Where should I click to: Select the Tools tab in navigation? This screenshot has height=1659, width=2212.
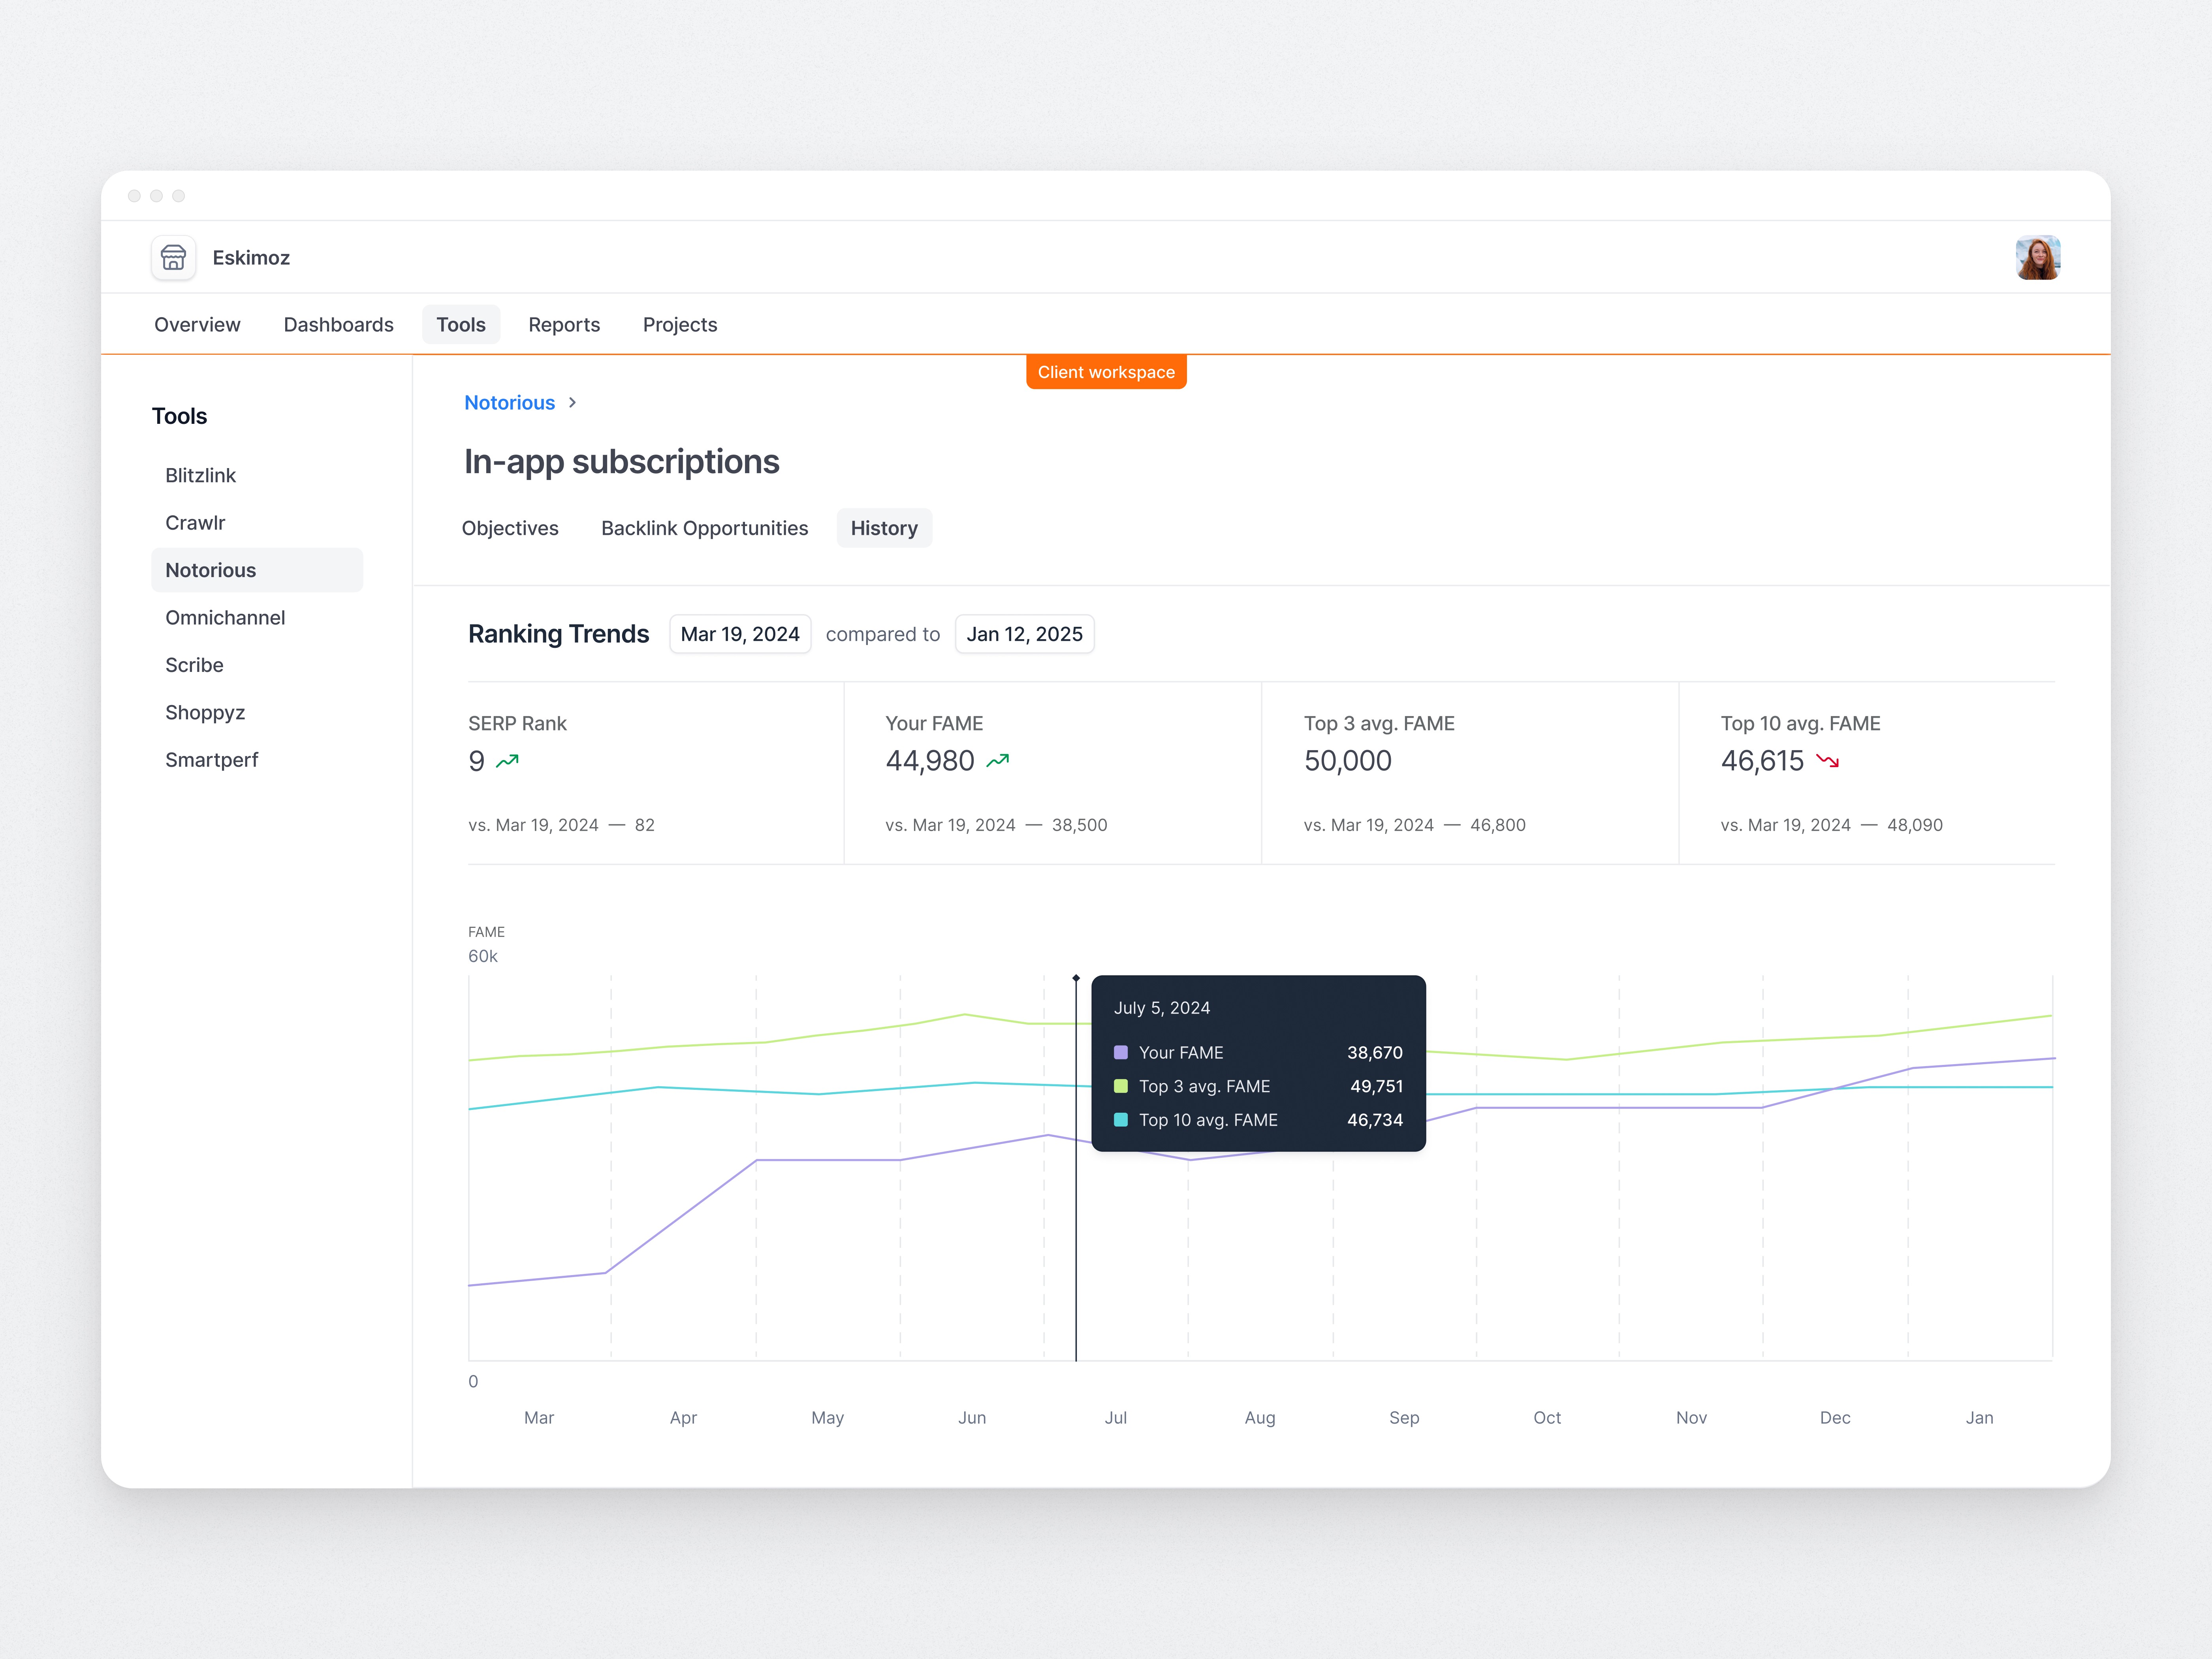461,325
